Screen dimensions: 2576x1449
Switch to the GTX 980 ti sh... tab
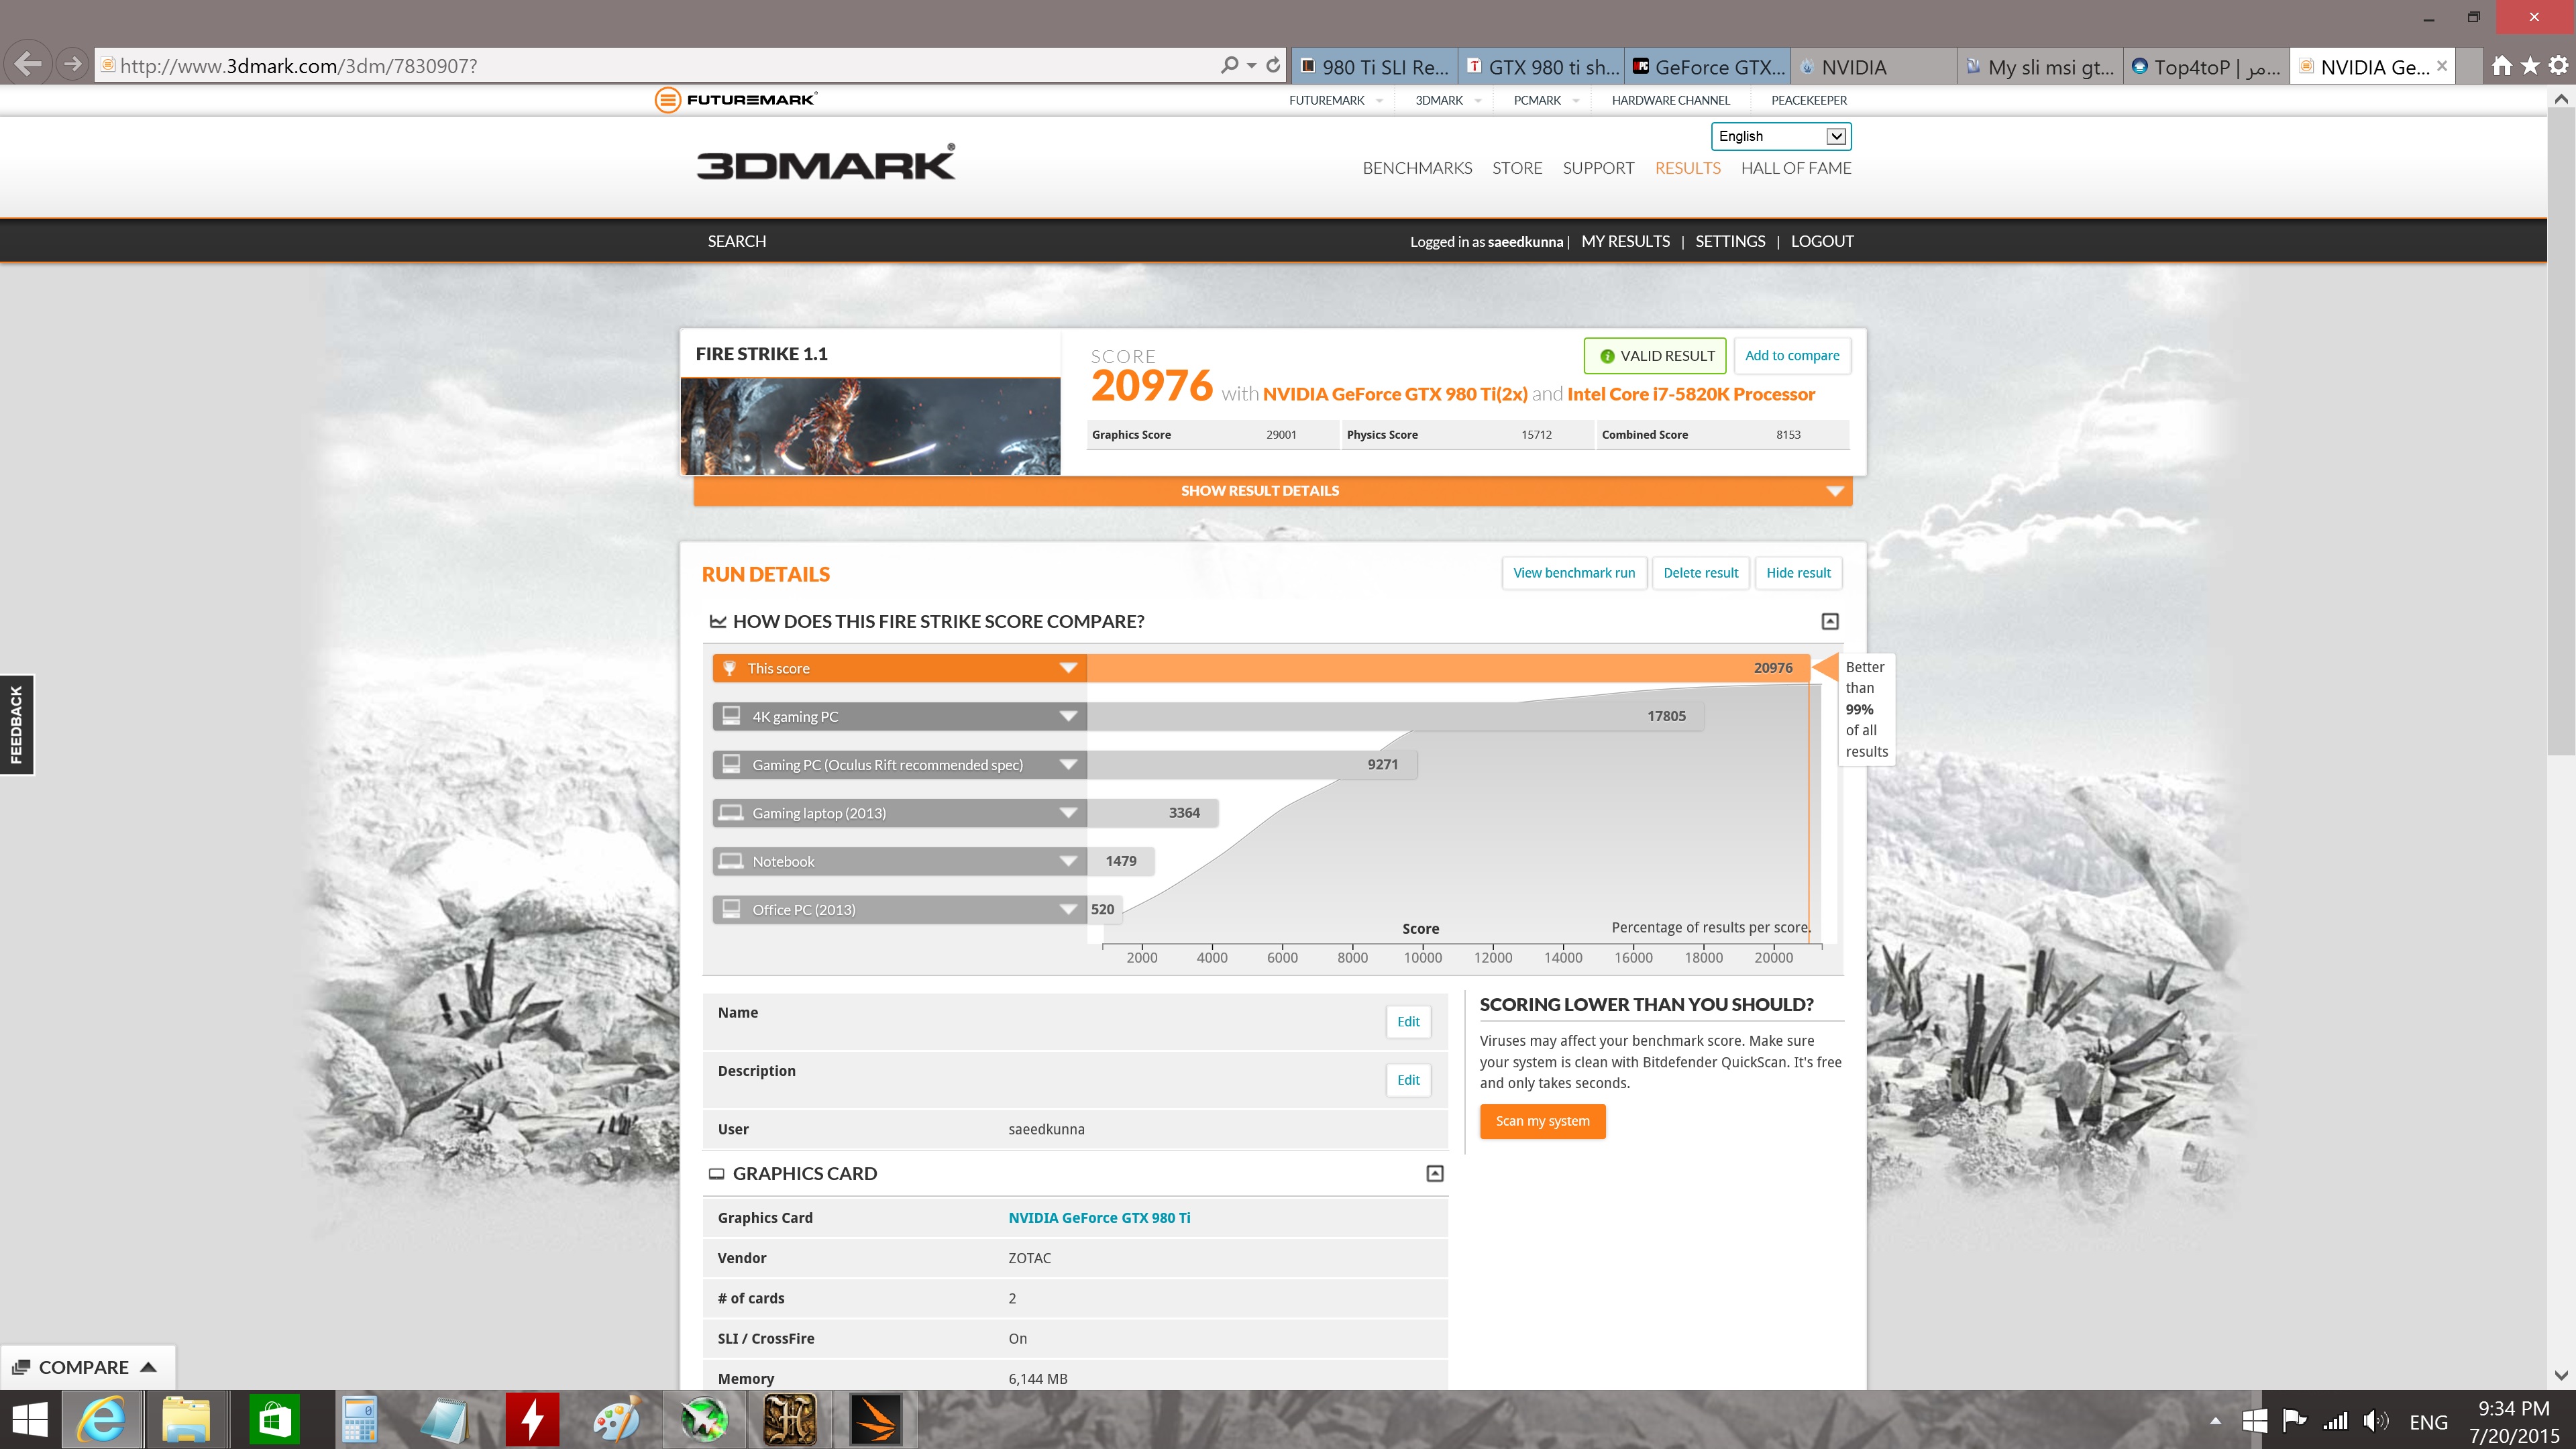click(1541, 67)
